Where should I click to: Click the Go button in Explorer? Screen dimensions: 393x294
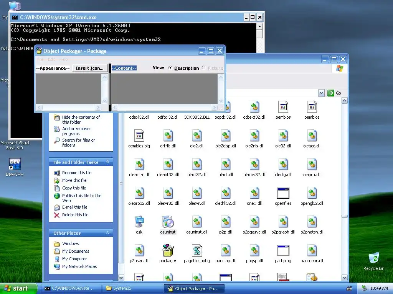[334, 93]
